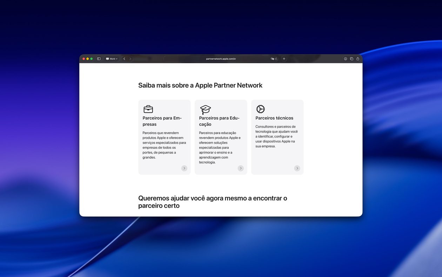Click the yellow minimize window control
Screen dimensions: 442x277
(87, 59)
